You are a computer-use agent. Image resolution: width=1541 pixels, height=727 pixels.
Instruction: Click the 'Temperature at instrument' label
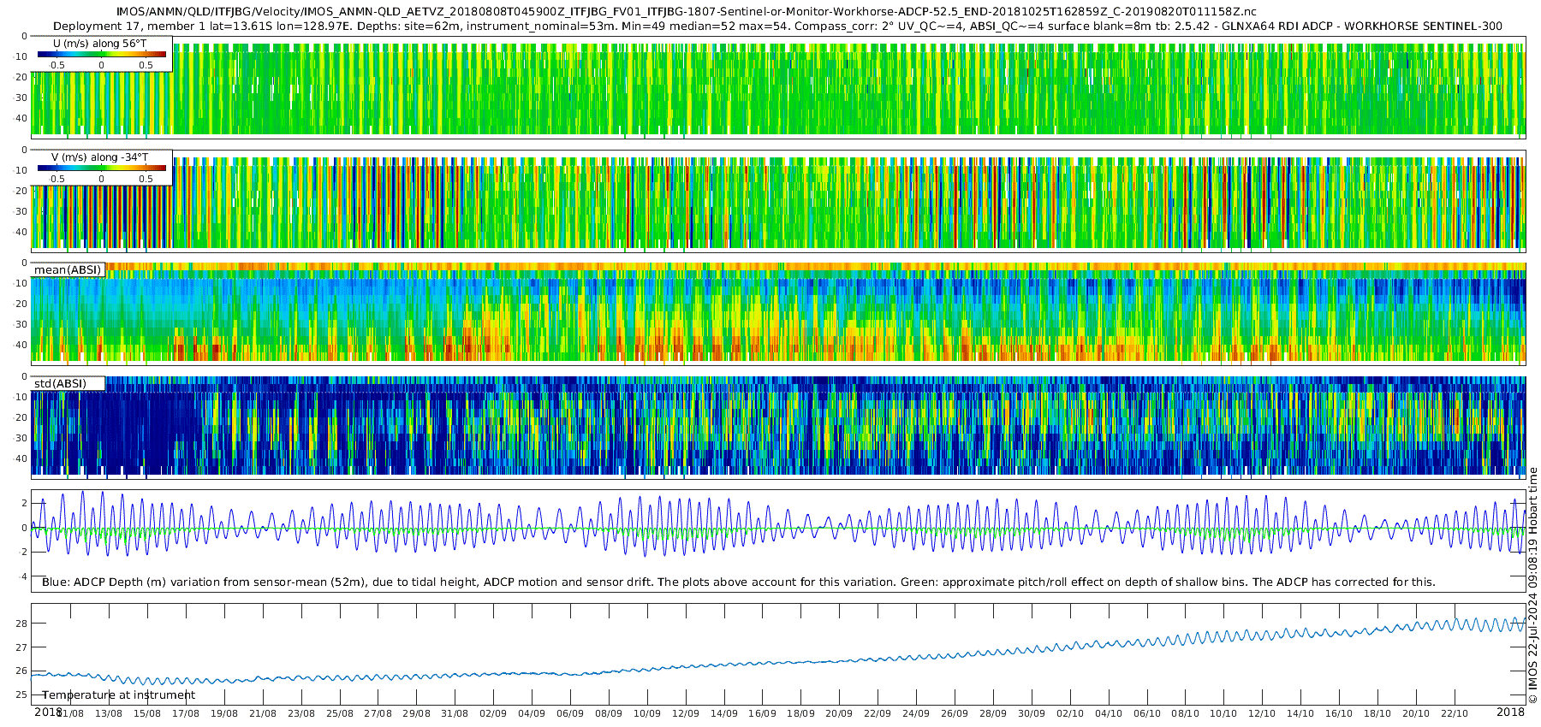click(x=119, y=695)
